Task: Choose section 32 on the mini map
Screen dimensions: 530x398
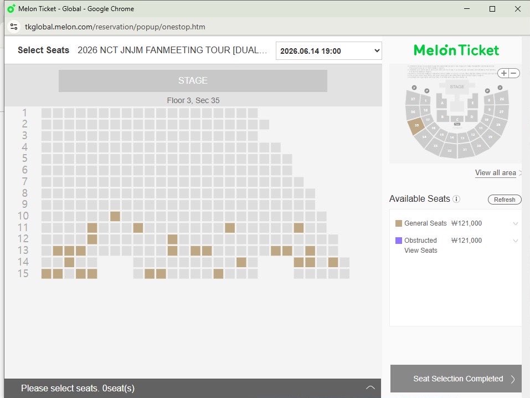Action: 450,151
